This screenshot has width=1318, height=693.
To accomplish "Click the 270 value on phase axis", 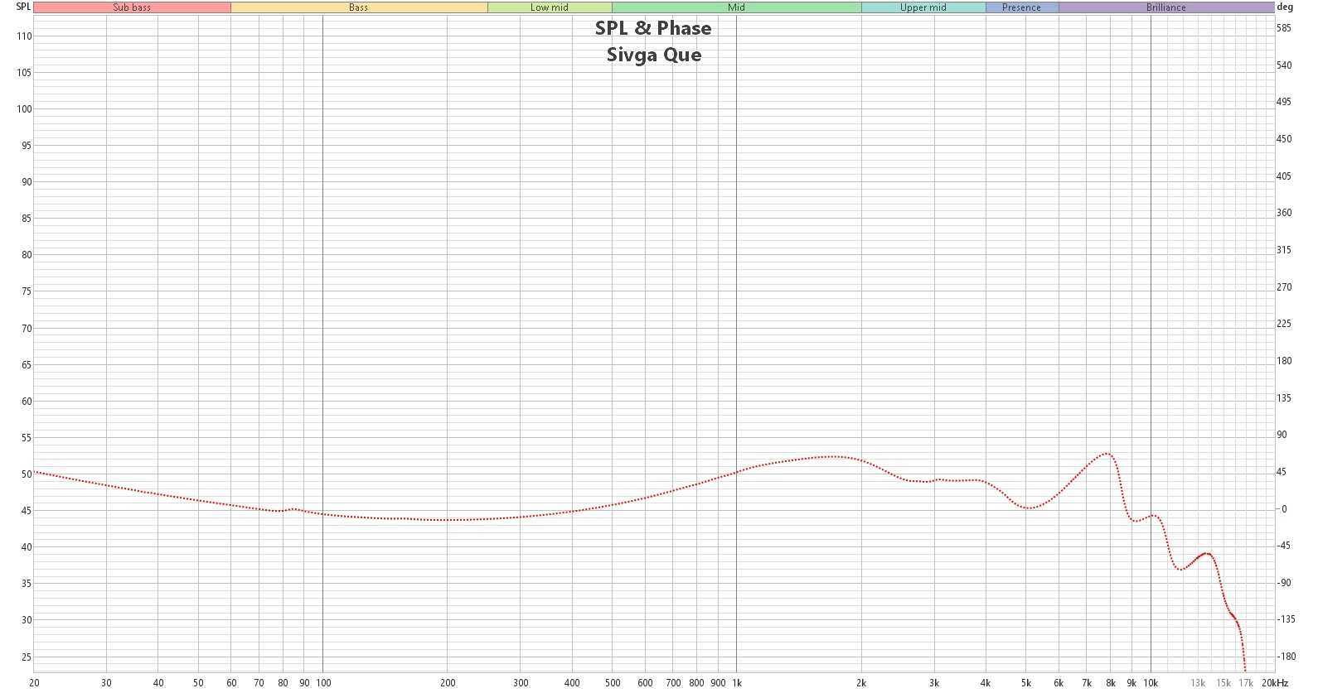I will [x=1284, y=287].
